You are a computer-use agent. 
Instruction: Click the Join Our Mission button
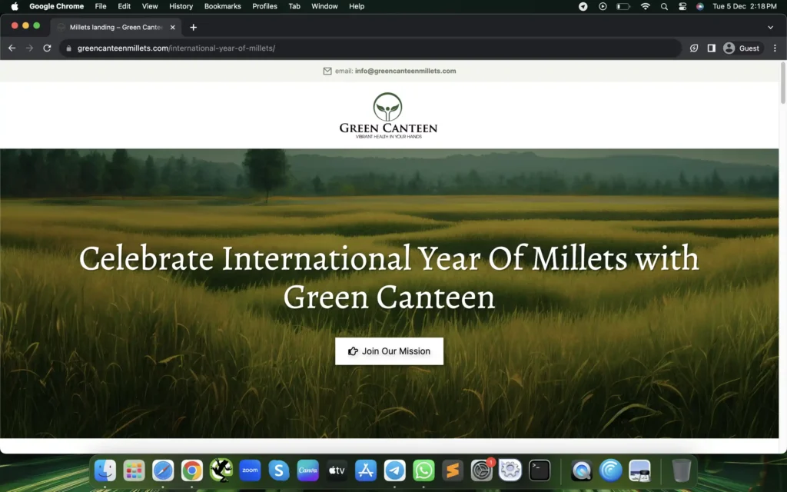(x=389, y=351)
